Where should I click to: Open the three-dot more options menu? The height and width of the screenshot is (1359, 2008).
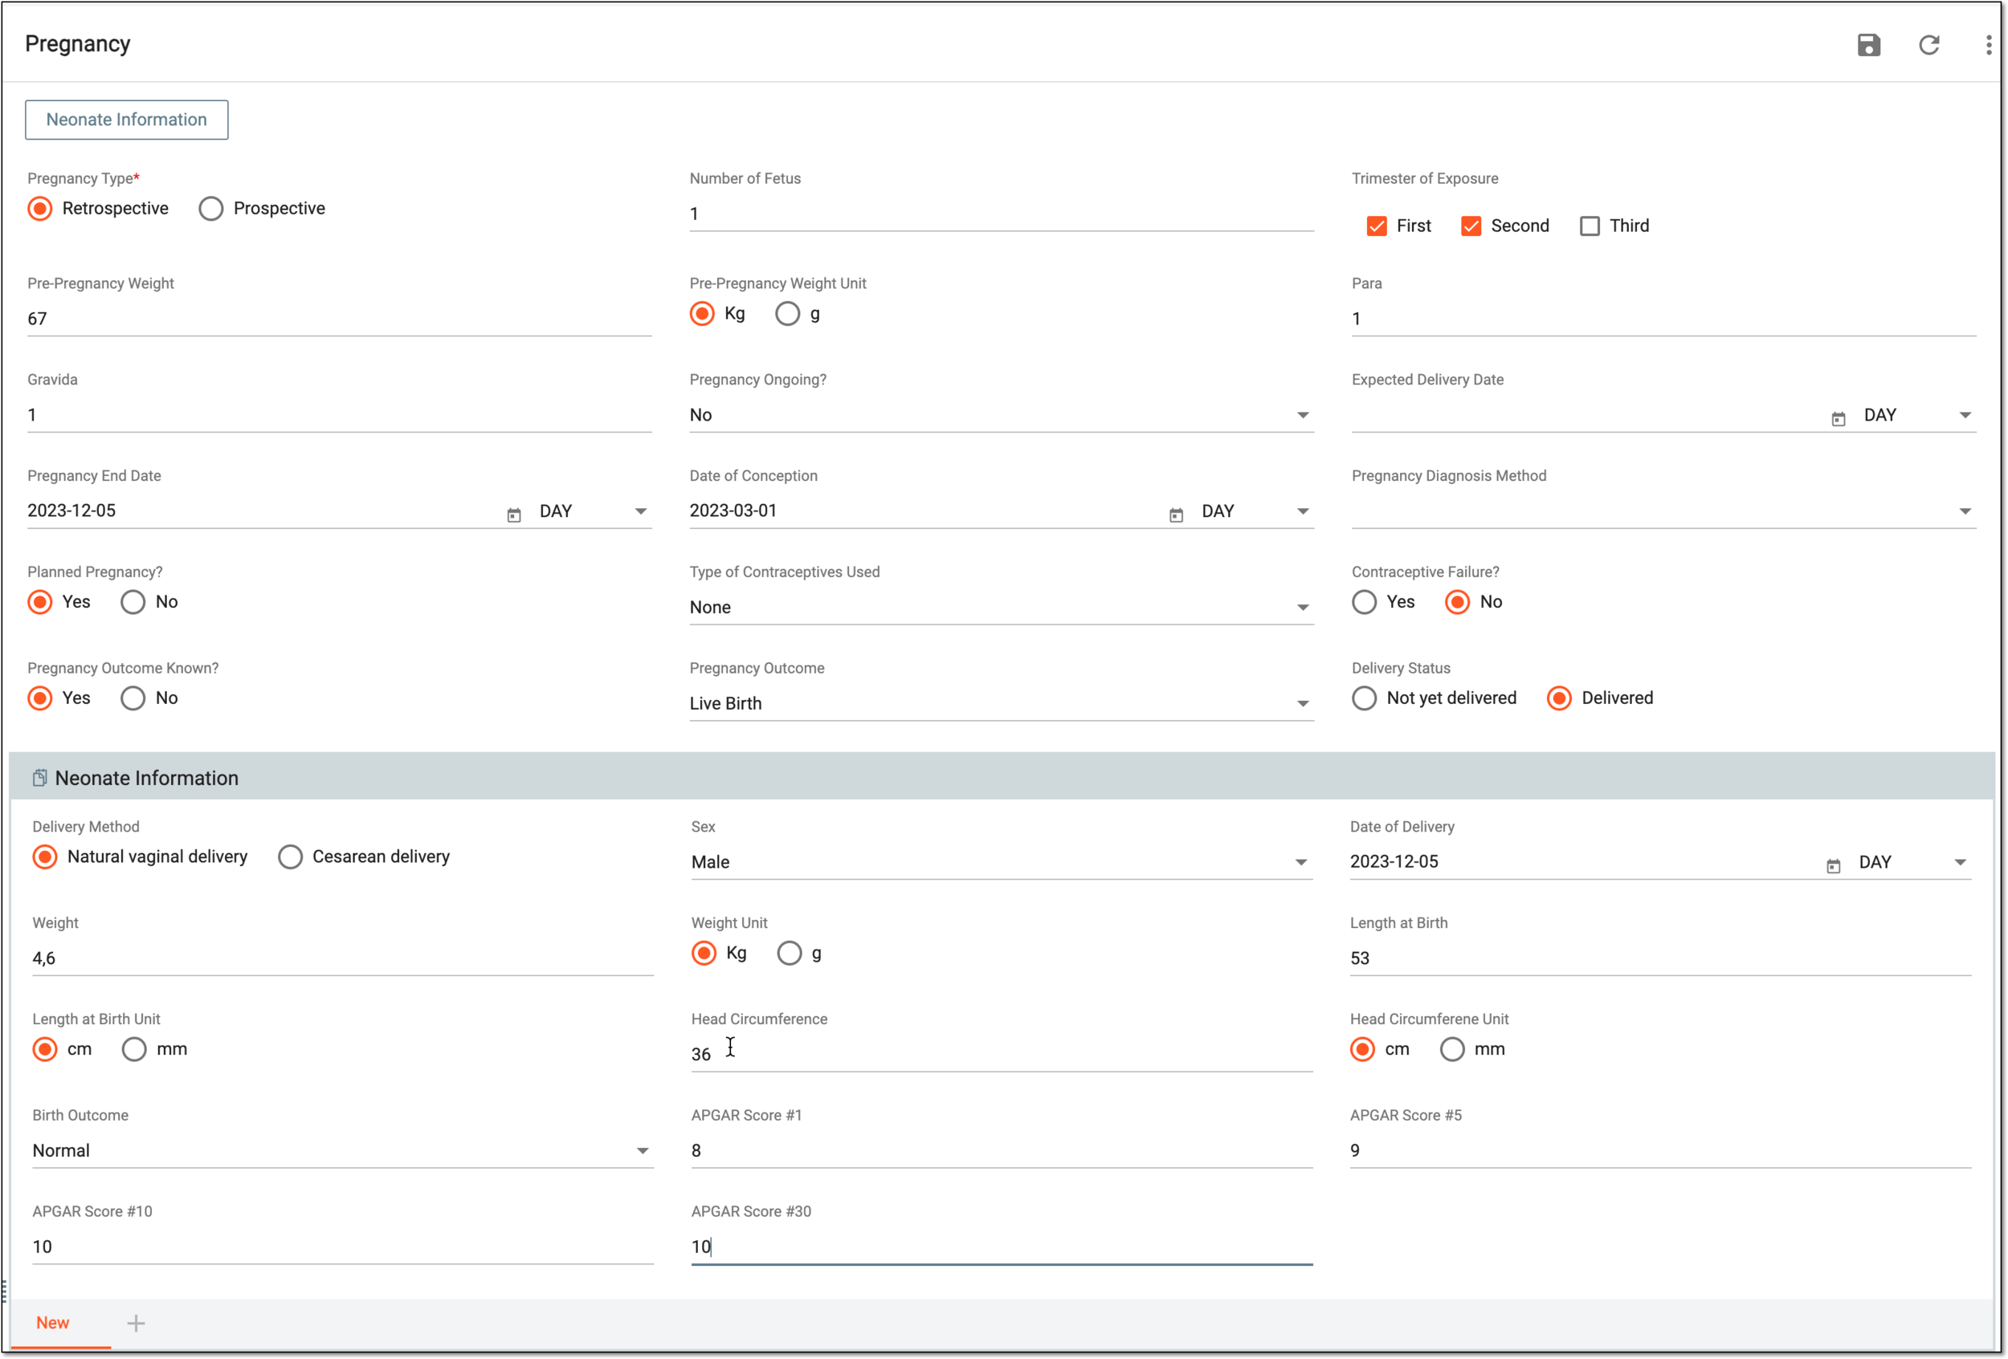point(1988,45)
